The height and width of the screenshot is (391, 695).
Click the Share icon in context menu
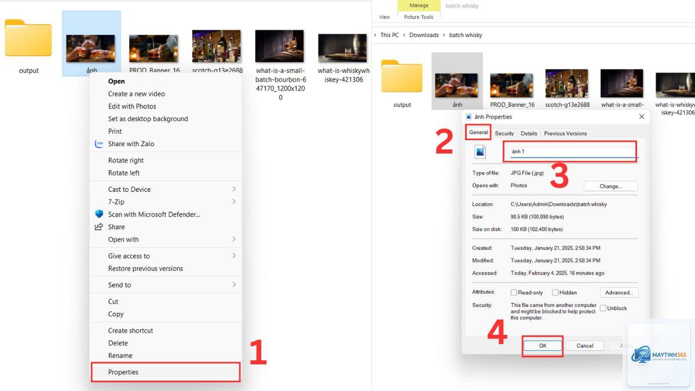(x=99, y=226)
